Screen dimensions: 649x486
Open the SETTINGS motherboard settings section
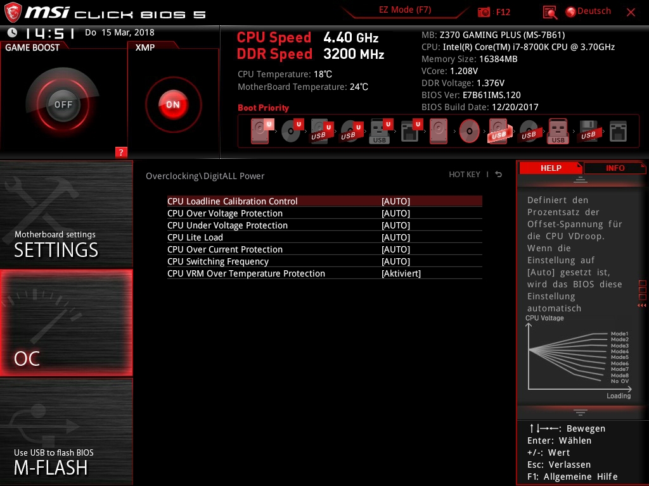click(66, 214)
